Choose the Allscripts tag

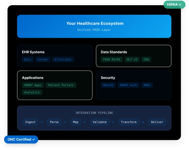tap(63, 60)
